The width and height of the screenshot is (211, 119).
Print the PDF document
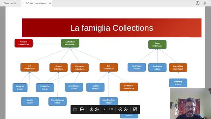click(82, 109)
